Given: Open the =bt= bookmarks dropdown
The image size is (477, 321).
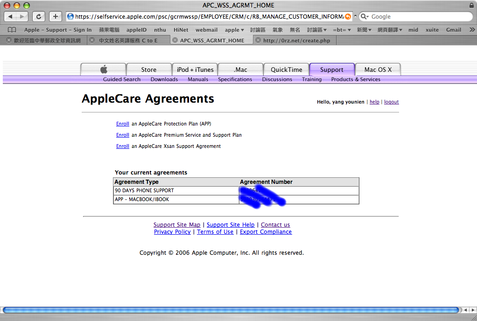Looking at the screenshot, I should coord(342,30).
